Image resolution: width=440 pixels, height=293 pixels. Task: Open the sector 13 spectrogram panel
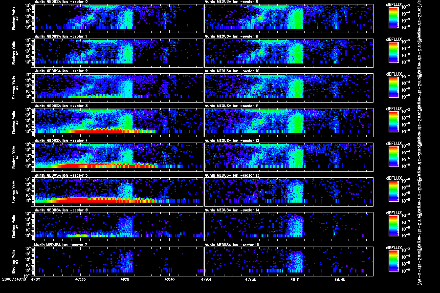pyautogui.click(x=288, y=190)
